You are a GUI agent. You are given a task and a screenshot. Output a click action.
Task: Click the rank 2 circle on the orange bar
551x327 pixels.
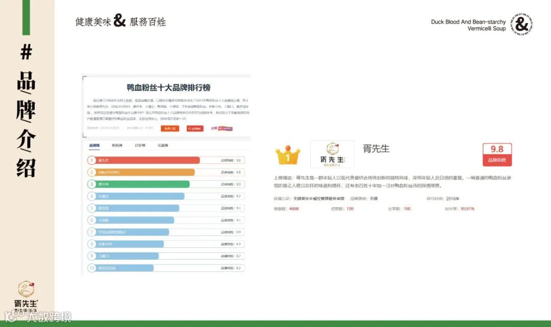click(x=92, y=172)
